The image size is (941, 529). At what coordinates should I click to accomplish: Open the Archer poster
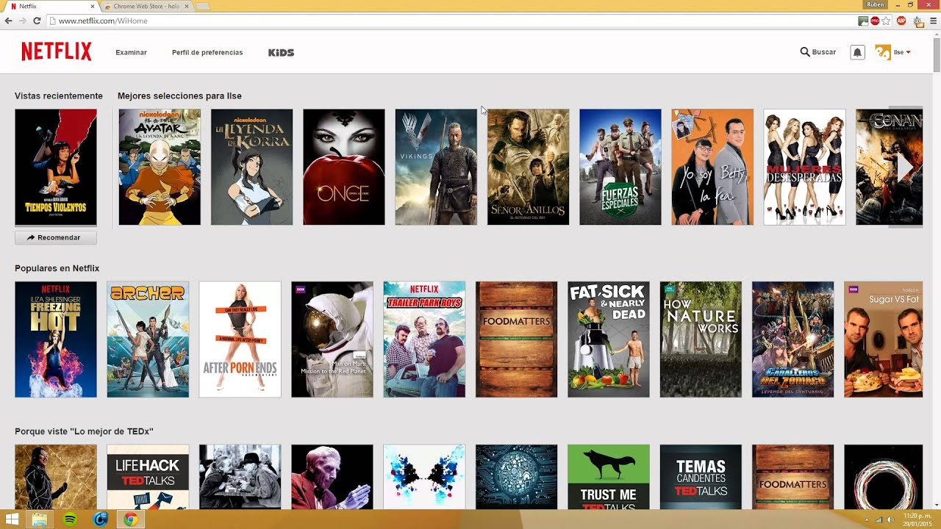148,339
